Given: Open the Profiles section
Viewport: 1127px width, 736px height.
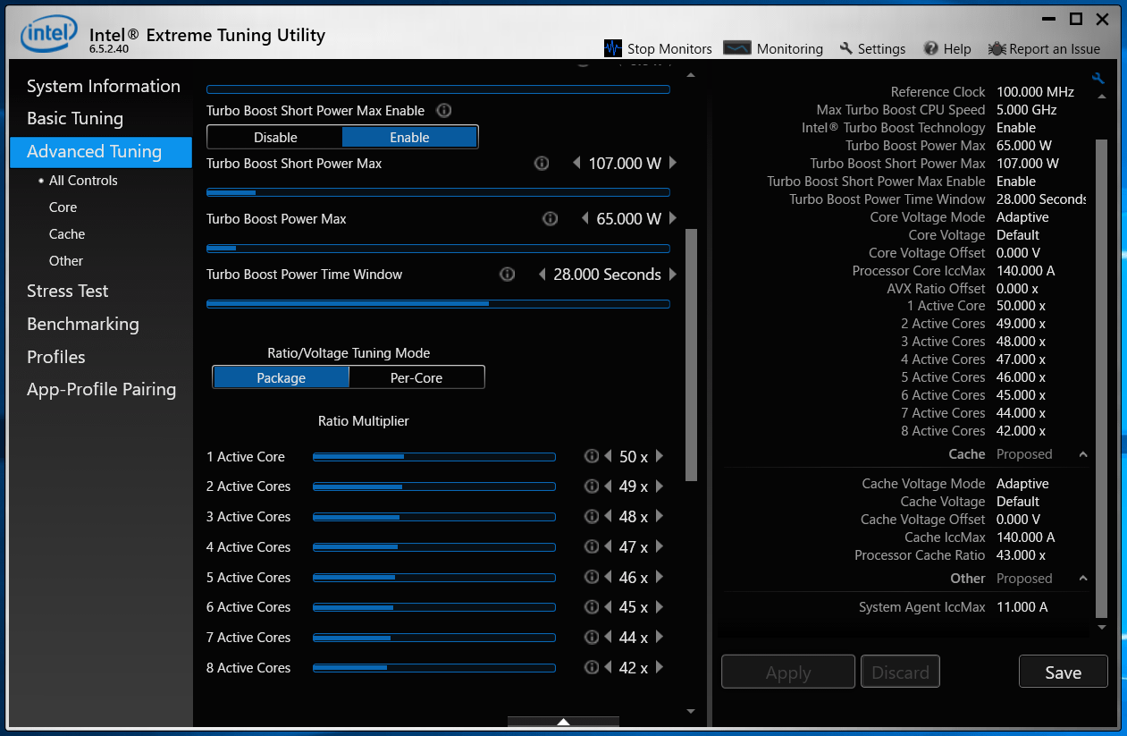Looking at the screenshot, I should point(56,357).
